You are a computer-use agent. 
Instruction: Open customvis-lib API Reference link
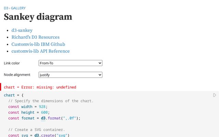pyautogui.click(x=40, y=51)
